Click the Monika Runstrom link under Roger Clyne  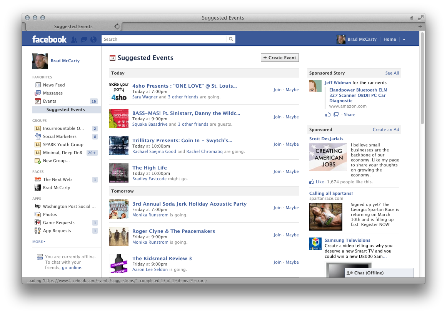[x=150, y=242]
